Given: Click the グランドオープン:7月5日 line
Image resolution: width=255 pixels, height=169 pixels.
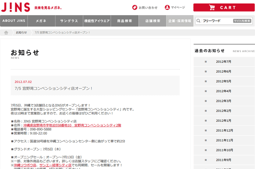Looking at the screenshot, I should [x=36, y=149].
